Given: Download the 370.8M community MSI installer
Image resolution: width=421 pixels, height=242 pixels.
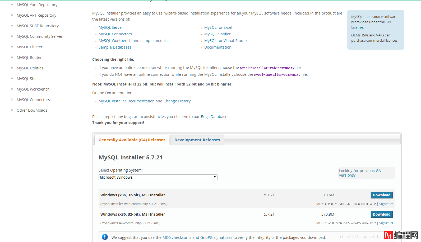Looking at the screenshot, I should [382, 214].
